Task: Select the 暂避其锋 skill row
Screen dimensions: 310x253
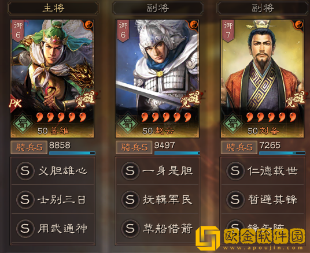Action: [263, 199]
